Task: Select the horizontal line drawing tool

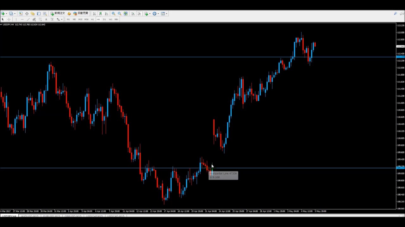Action: [x=22, y=20]
